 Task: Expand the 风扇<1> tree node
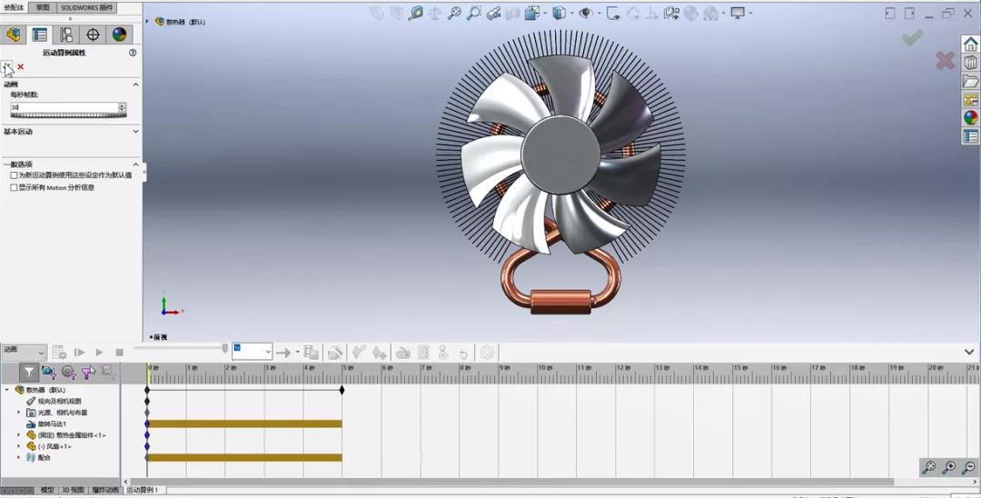(x=18, y=446)
